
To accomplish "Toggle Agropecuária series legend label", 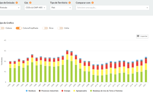I will (81, 91).
